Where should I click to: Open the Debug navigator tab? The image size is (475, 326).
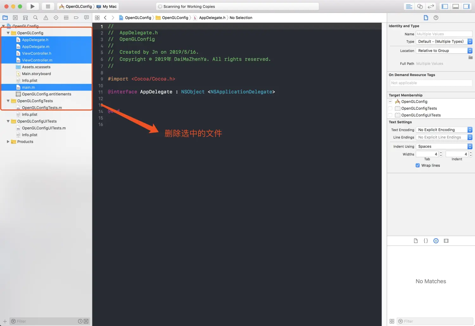coord(66,18)
